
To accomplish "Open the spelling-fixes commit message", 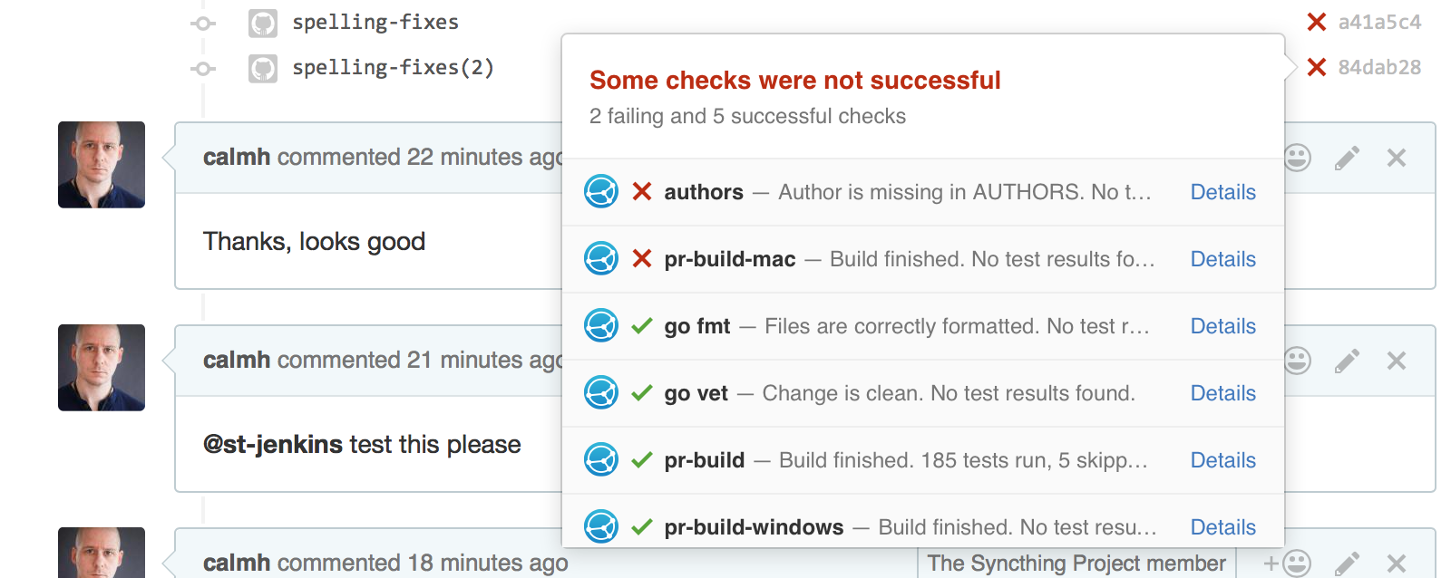I will (375, 22).
